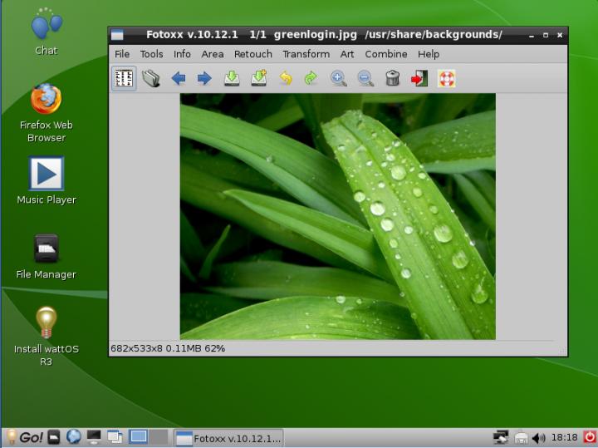
Task: Select the Fotoxx taskbar window button
Action: coord(228,439)
